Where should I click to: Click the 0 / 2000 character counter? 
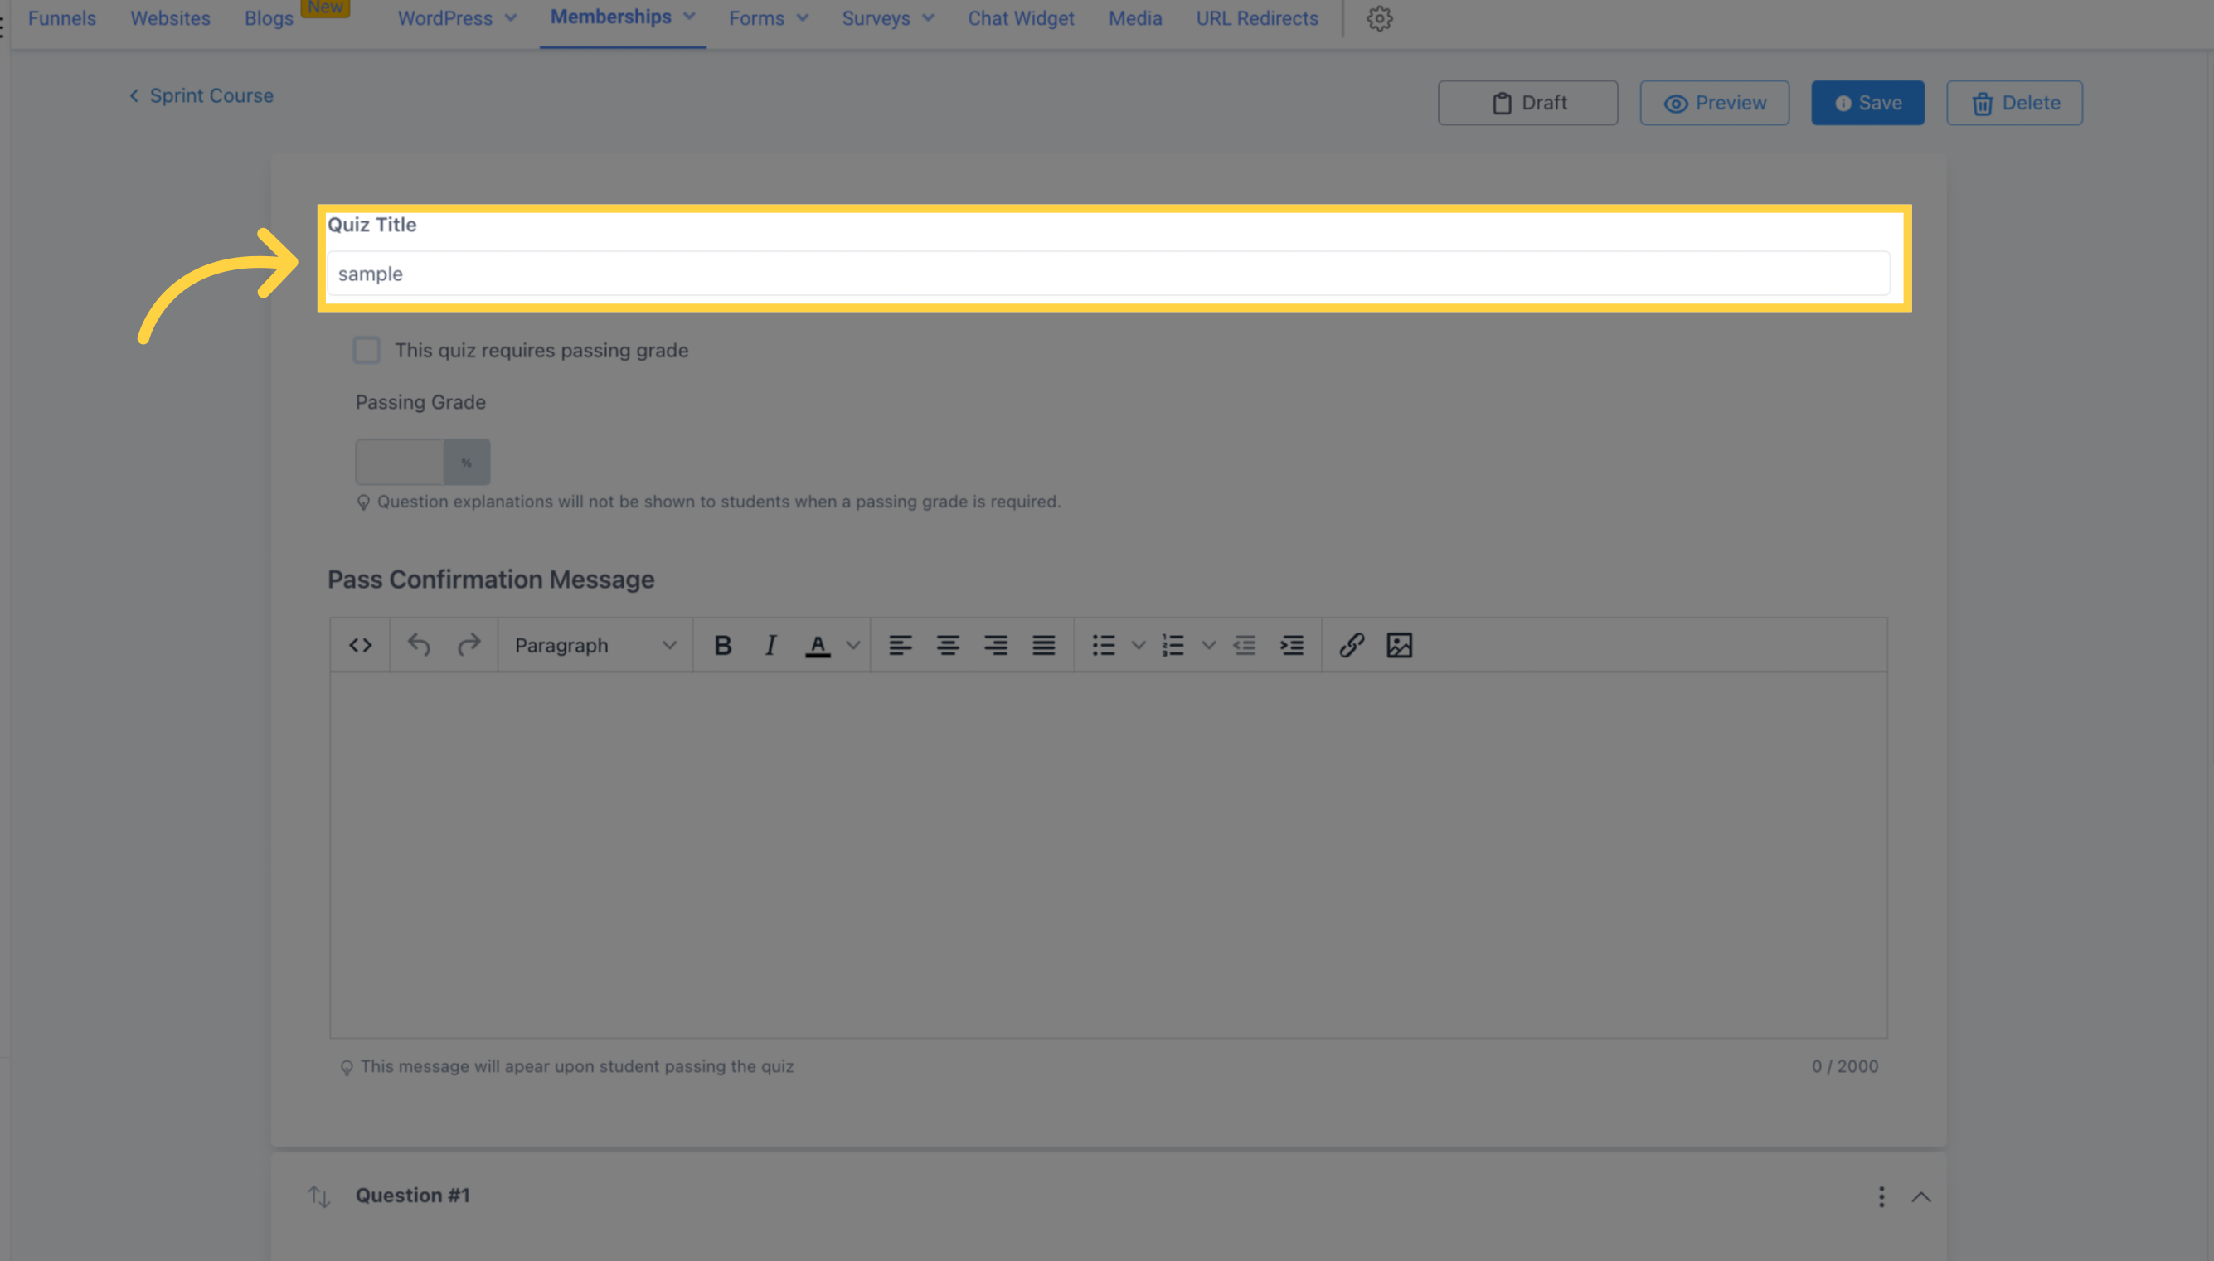(1845, 1066)
